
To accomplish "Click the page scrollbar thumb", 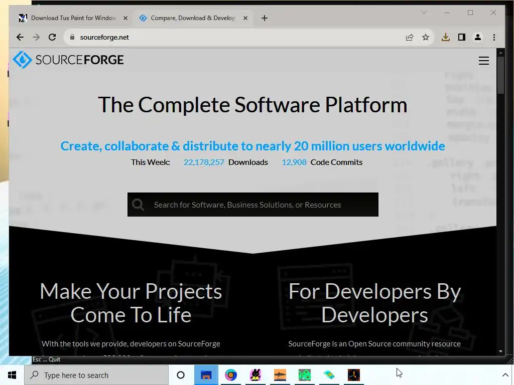I will [500, 75].
